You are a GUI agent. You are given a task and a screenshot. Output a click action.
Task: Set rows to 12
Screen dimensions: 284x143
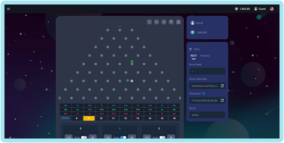pos(125,119)
